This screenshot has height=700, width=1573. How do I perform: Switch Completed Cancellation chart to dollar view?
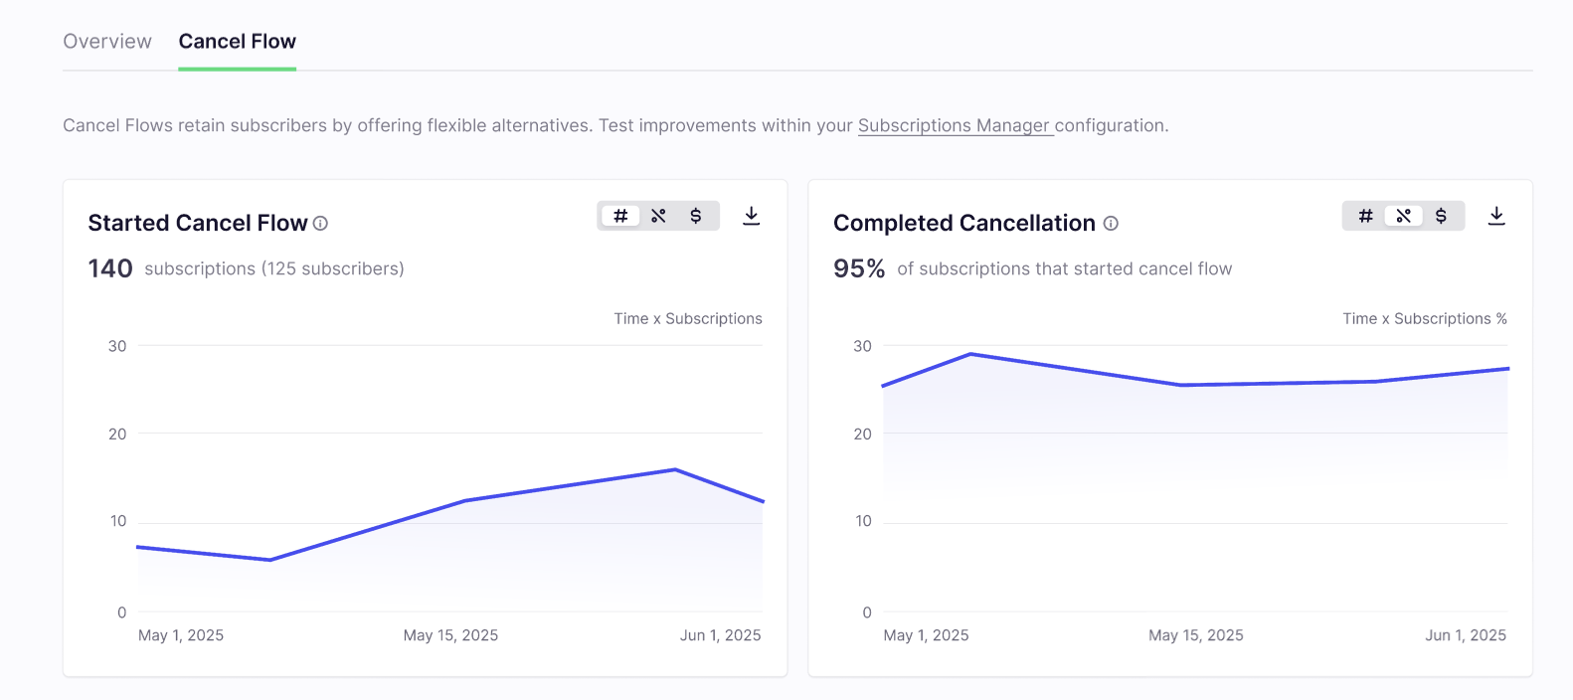pyautogui.click(x=1441, y=216)
